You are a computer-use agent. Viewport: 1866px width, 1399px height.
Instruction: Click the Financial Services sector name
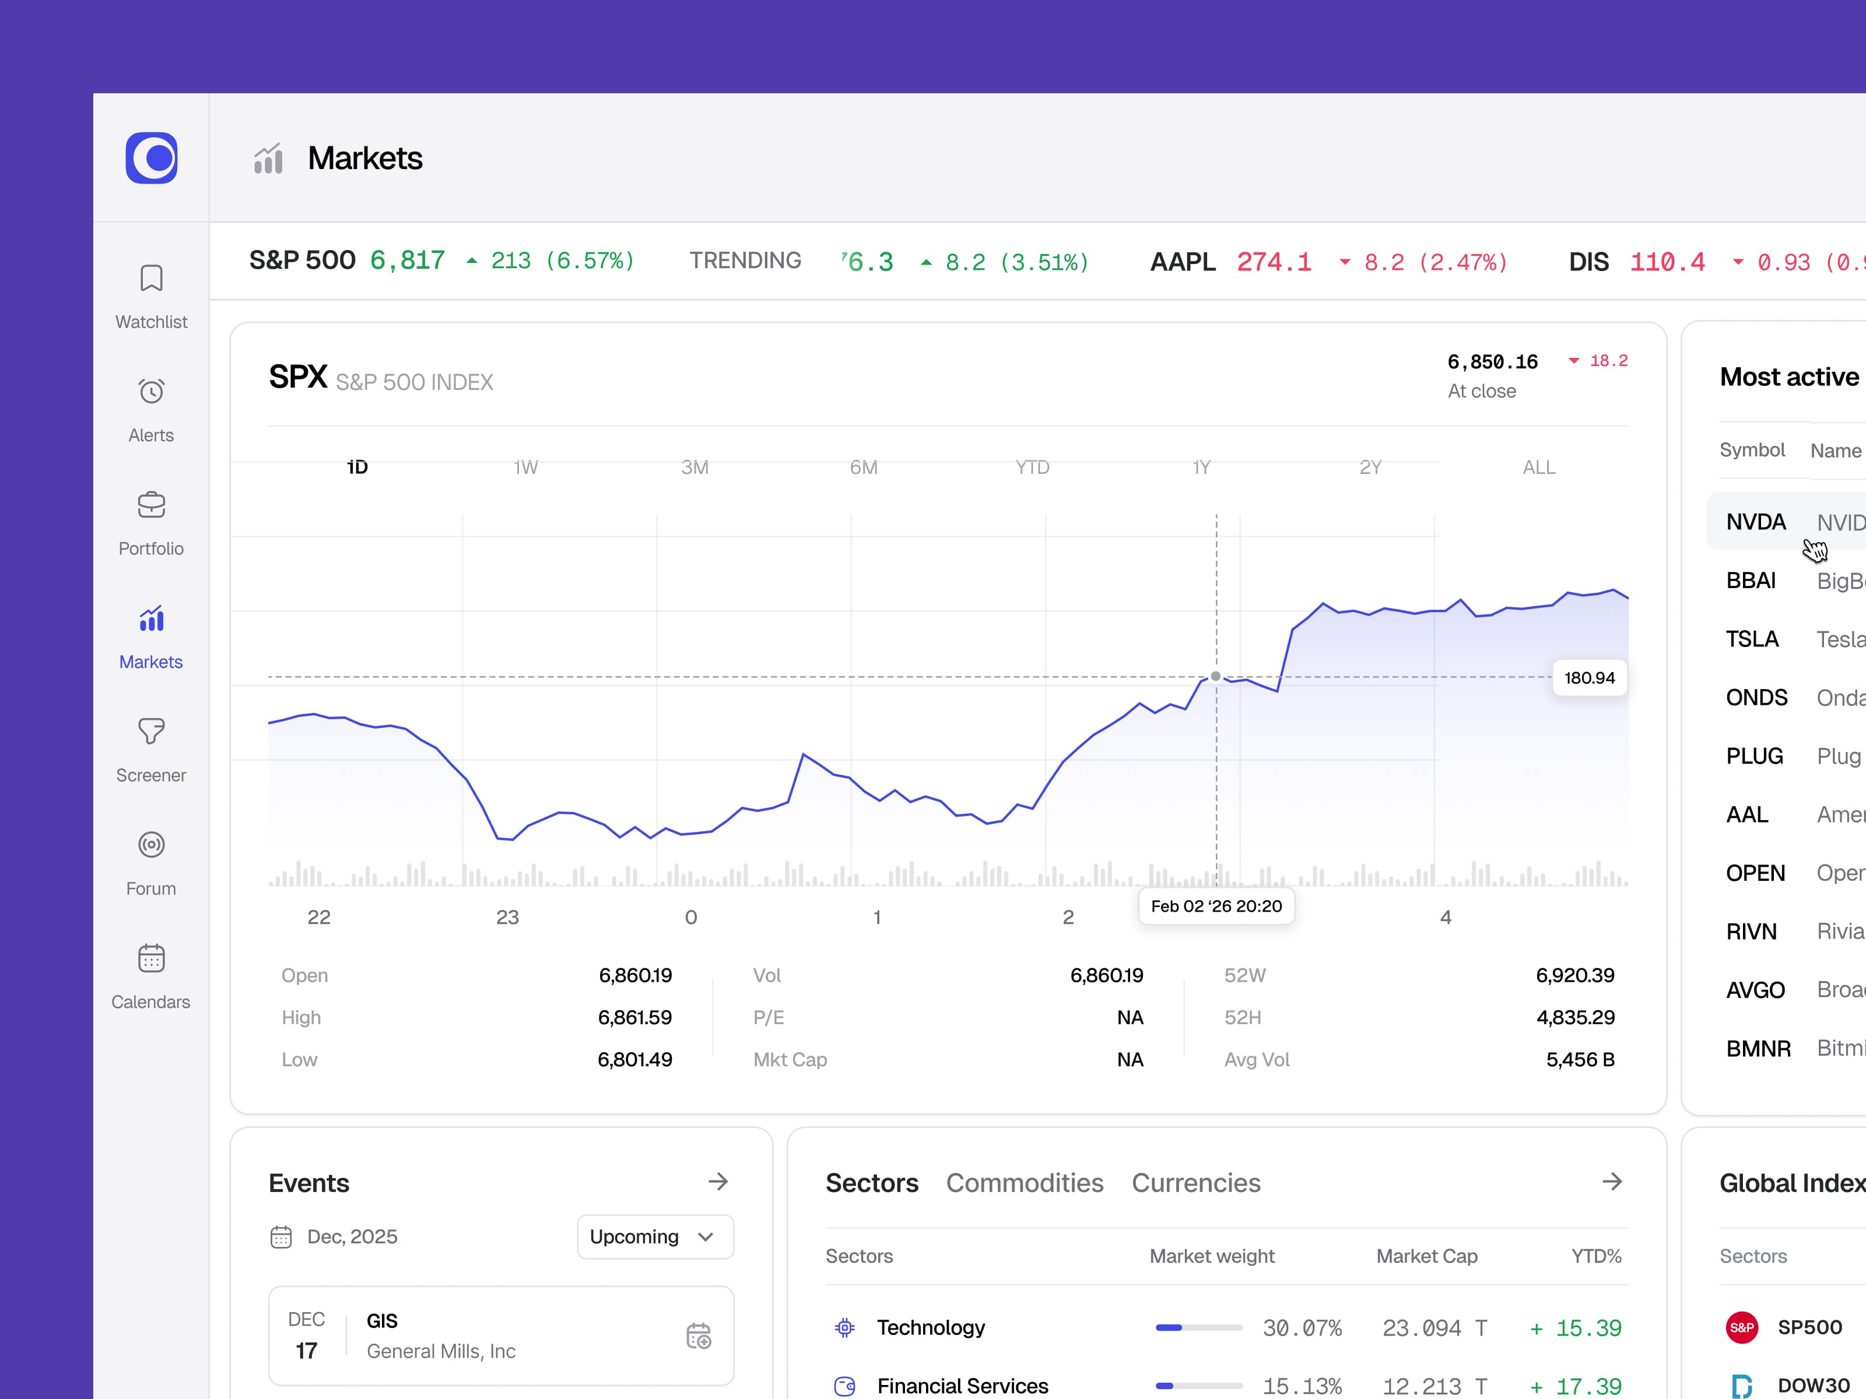click(x=963, y=1386)
